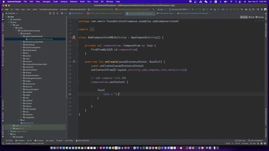Image resolution: width=269 pixels, height=151 pixels.
Task: Switch the editor to Code view
Action: point(244,17)
